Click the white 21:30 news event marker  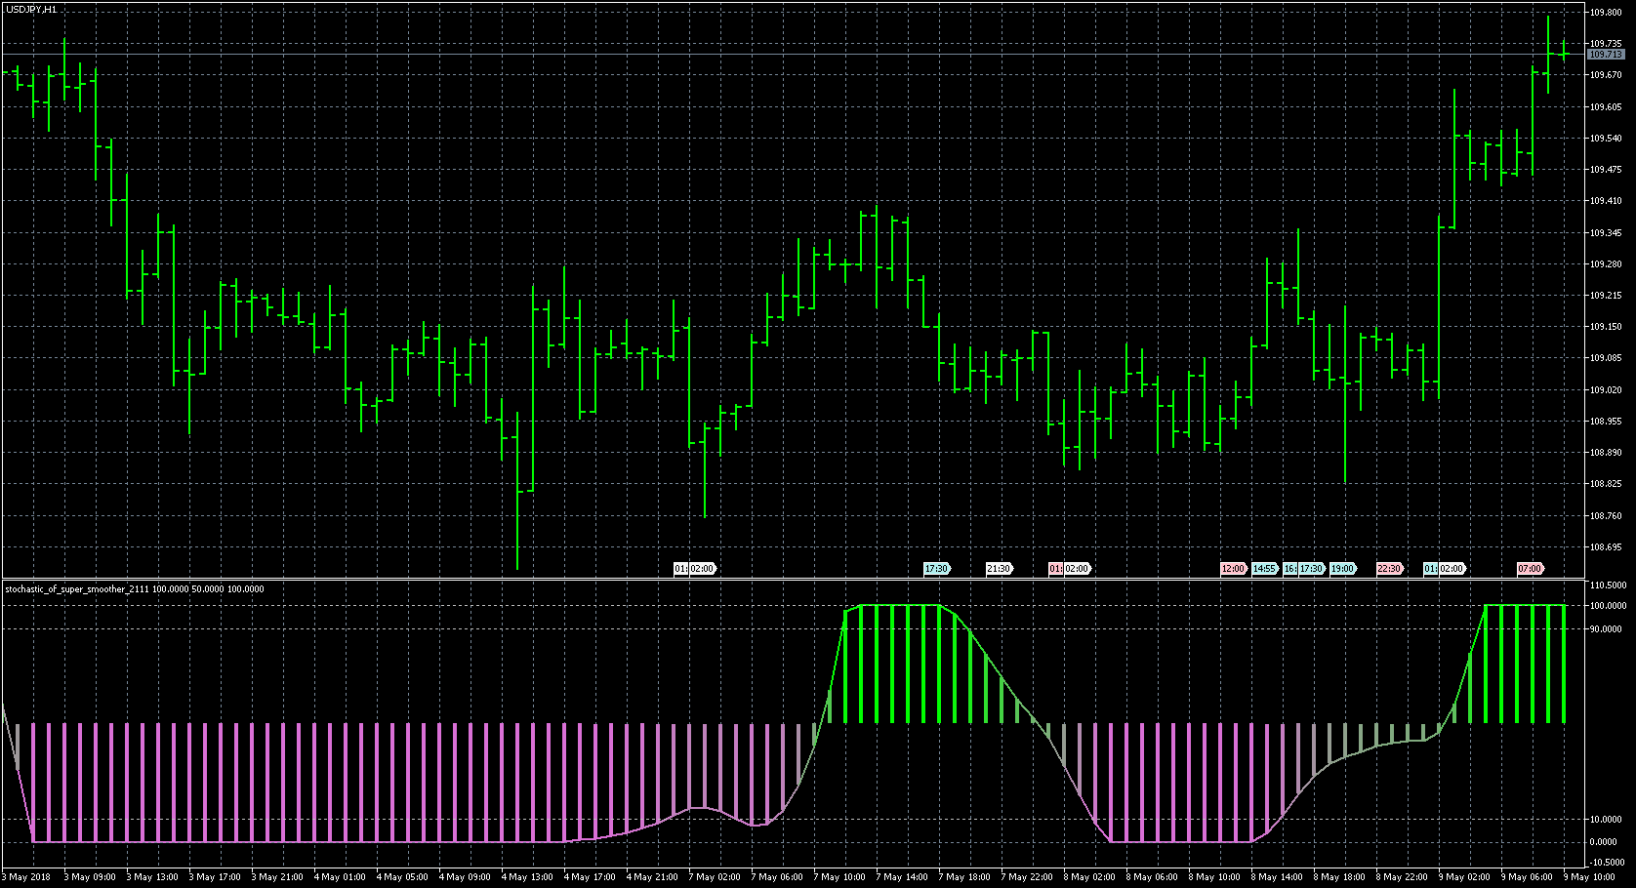[999, 569]
